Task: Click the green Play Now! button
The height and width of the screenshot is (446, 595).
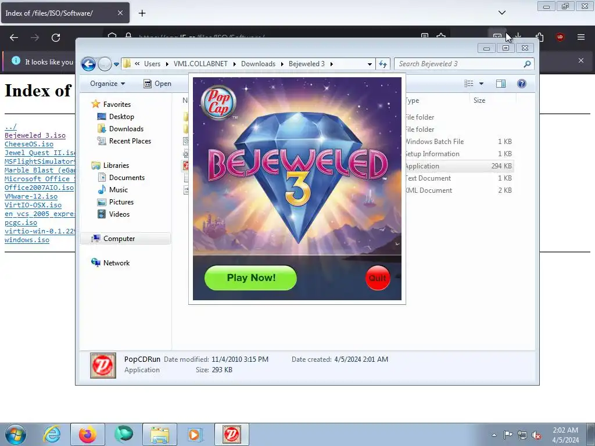Action: click(x=250, y=278)
